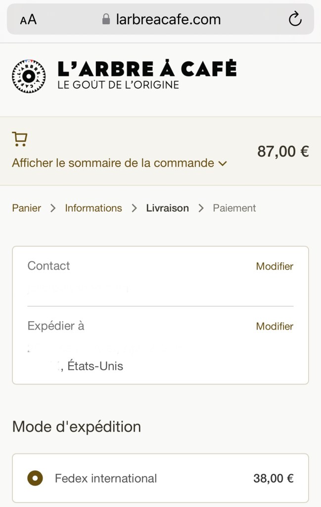Tap the lock icon in the address bar

click(106, 19)
